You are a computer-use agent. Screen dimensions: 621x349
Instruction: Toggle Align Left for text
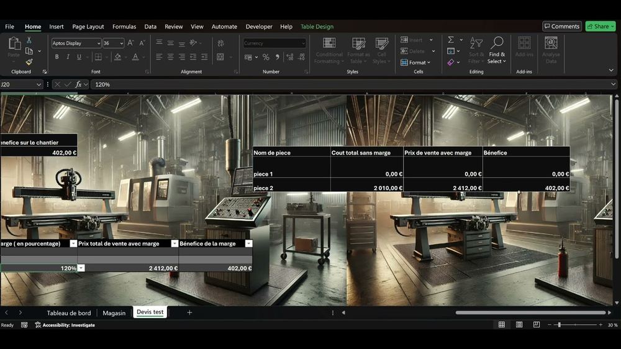(x=159, y=57)
